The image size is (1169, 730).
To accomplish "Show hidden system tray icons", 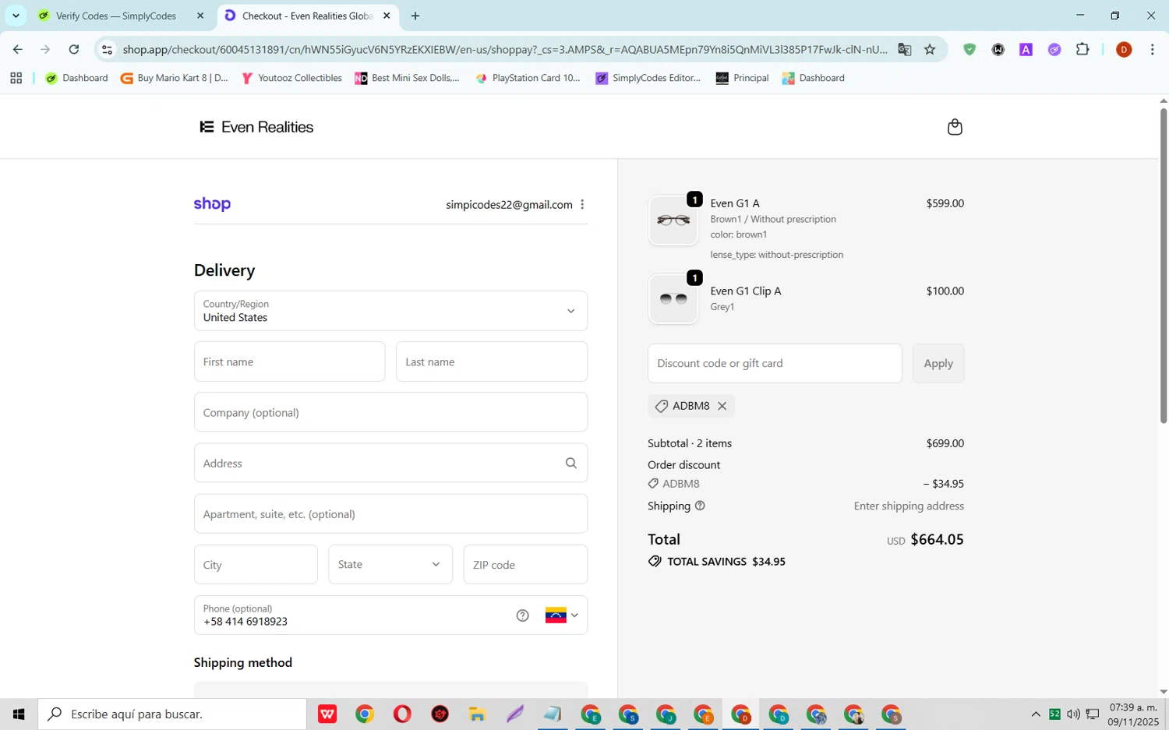I will pyautogui.click(x=1036, y=714).
